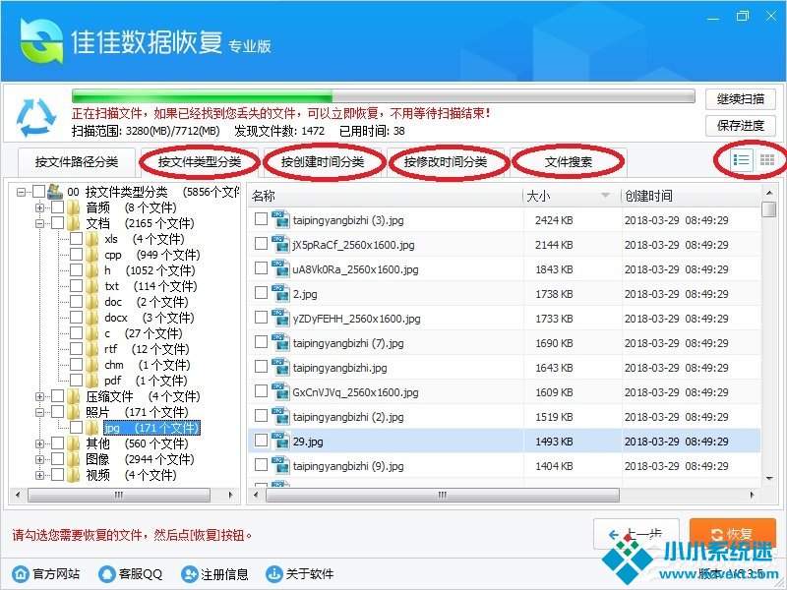Click the 图像 folder icon
787x590 pixels.
[x=74, y=459]
